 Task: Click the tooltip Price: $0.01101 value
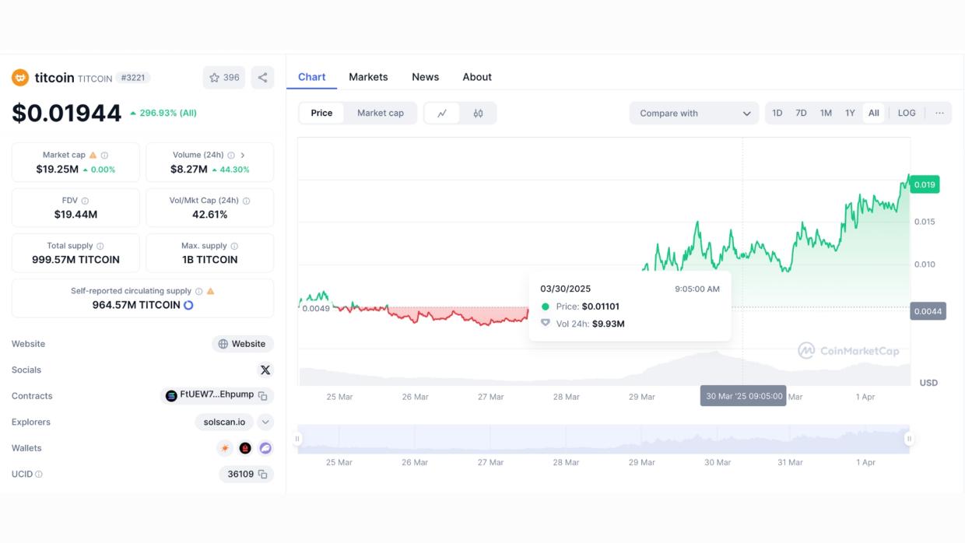(x=601, y=307)
